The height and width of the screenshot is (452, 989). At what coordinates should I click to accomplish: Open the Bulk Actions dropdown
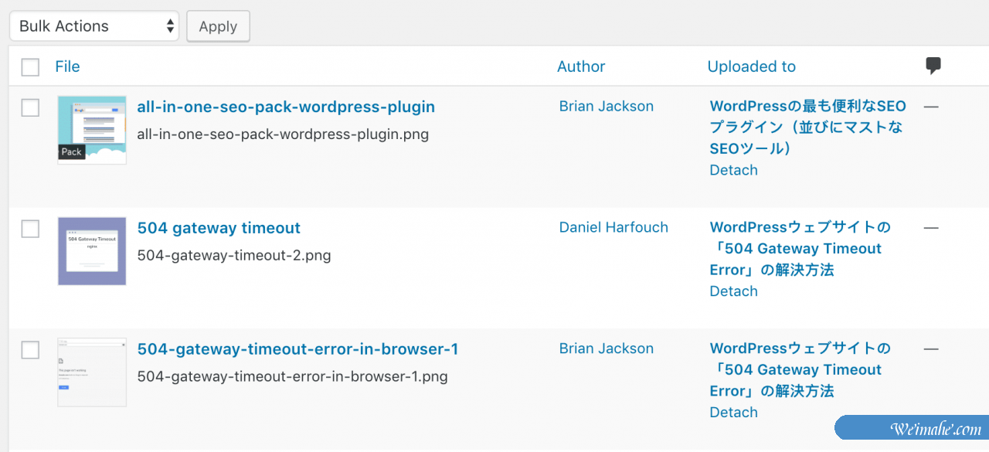[94, 26]
